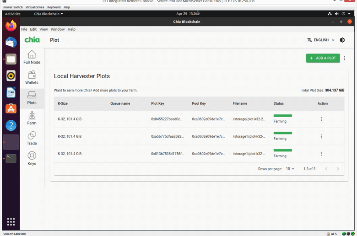Open the Edit menu
The width and height of the screenshot is (357, 236).
pyautogui.click(x=33, y=29)
